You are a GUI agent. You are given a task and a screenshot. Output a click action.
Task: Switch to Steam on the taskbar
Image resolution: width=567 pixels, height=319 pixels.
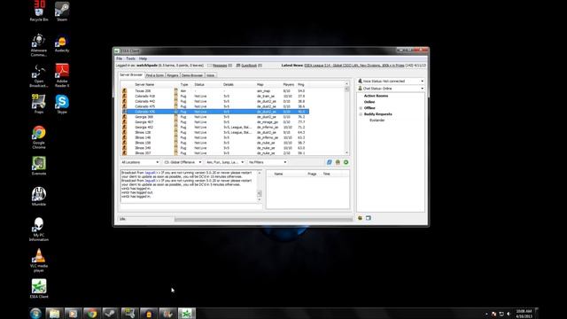[x=111, y=313]
